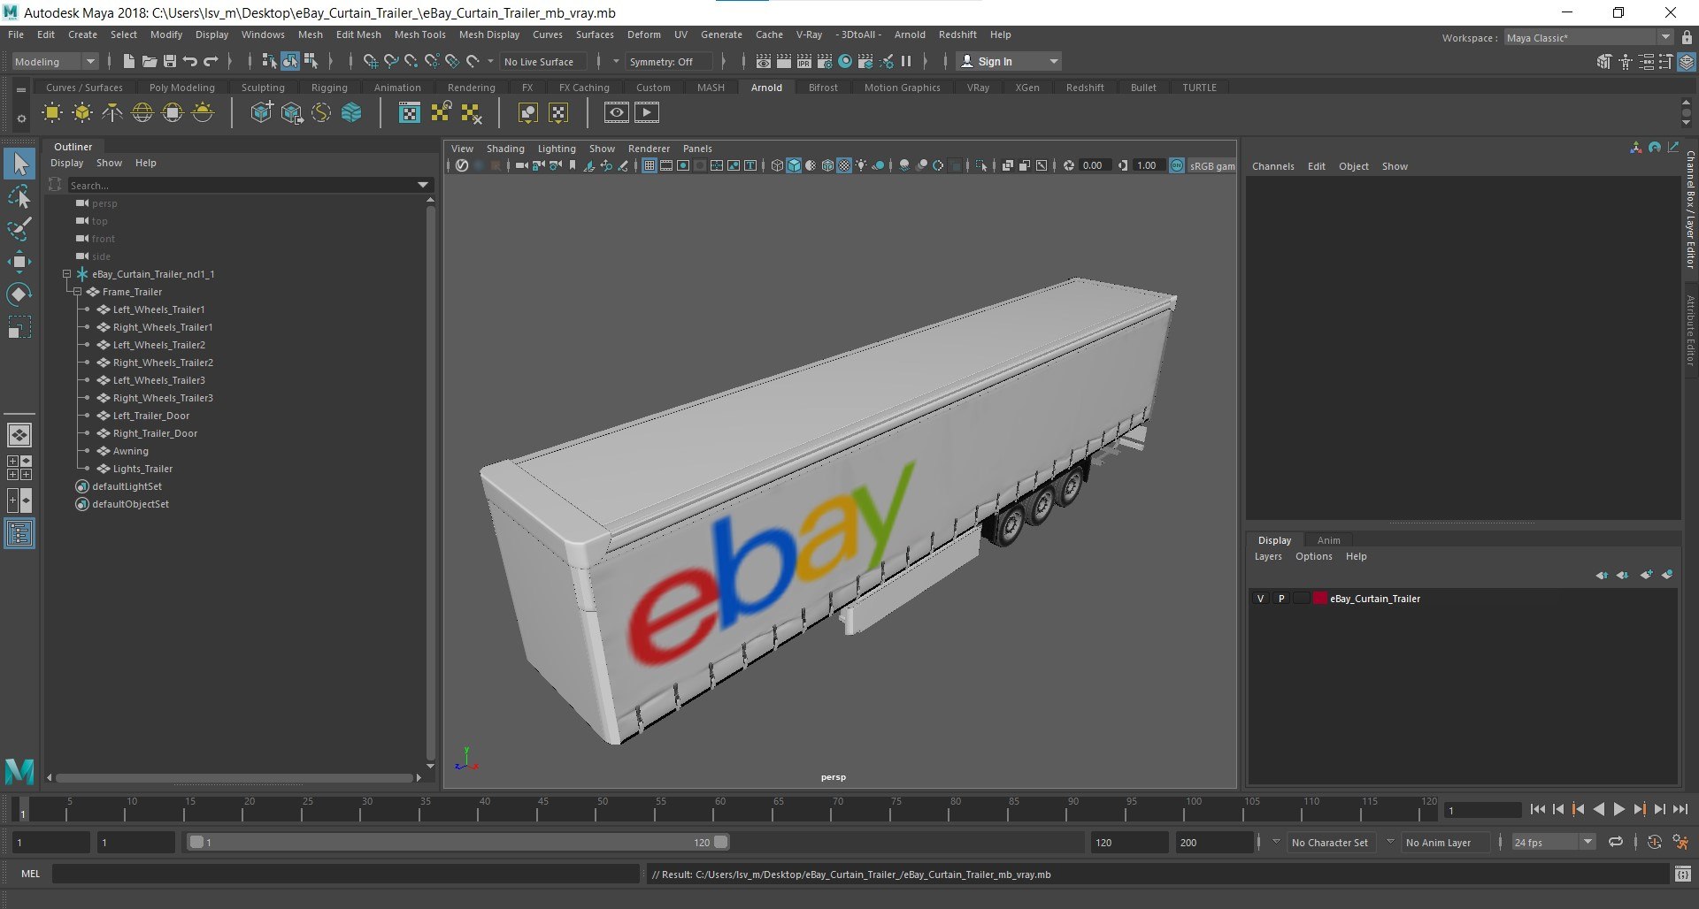
Task: Toggle select by component type mode
Action: point(311,61)
